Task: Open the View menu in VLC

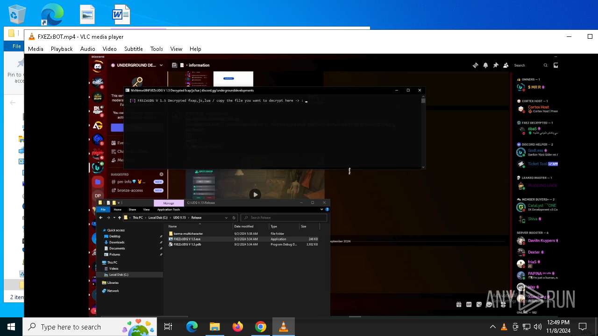Action: coord(176,49)
